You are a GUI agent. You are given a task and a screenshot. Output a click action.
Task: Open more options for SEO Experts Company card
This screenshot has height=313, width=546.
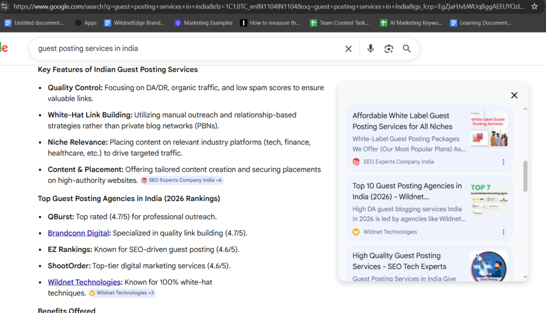503,162
